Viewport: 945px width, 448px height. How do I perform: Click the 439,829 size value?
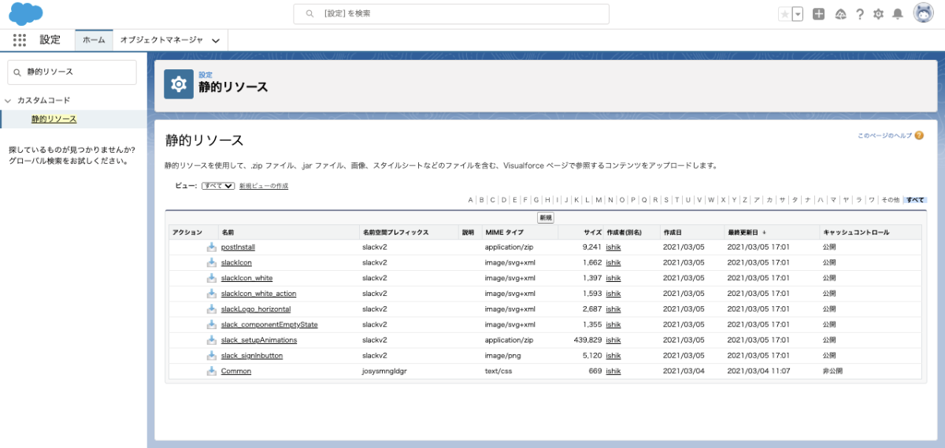pyautogui.click(x=587, y=340)
